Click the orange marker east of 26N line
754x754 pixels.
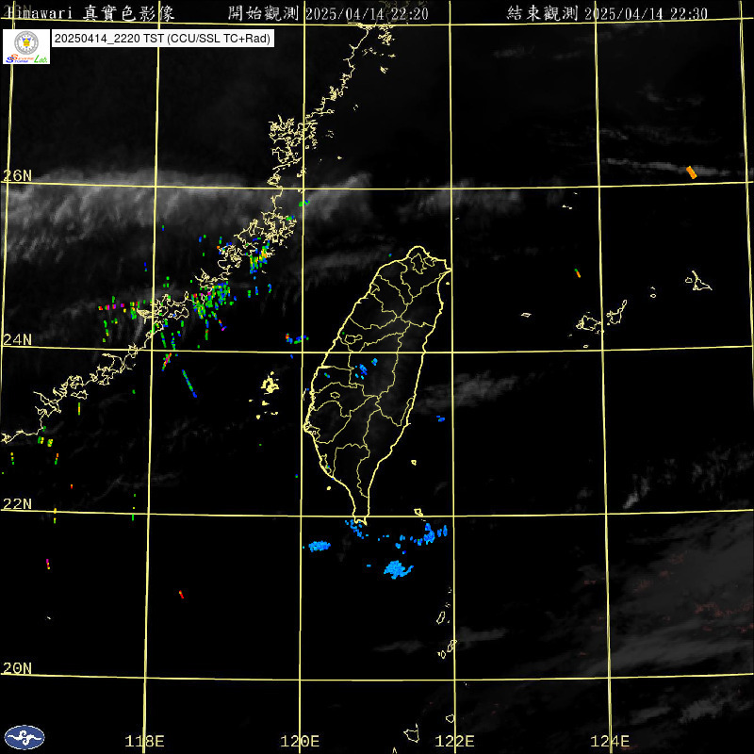(x=691, y=172)
